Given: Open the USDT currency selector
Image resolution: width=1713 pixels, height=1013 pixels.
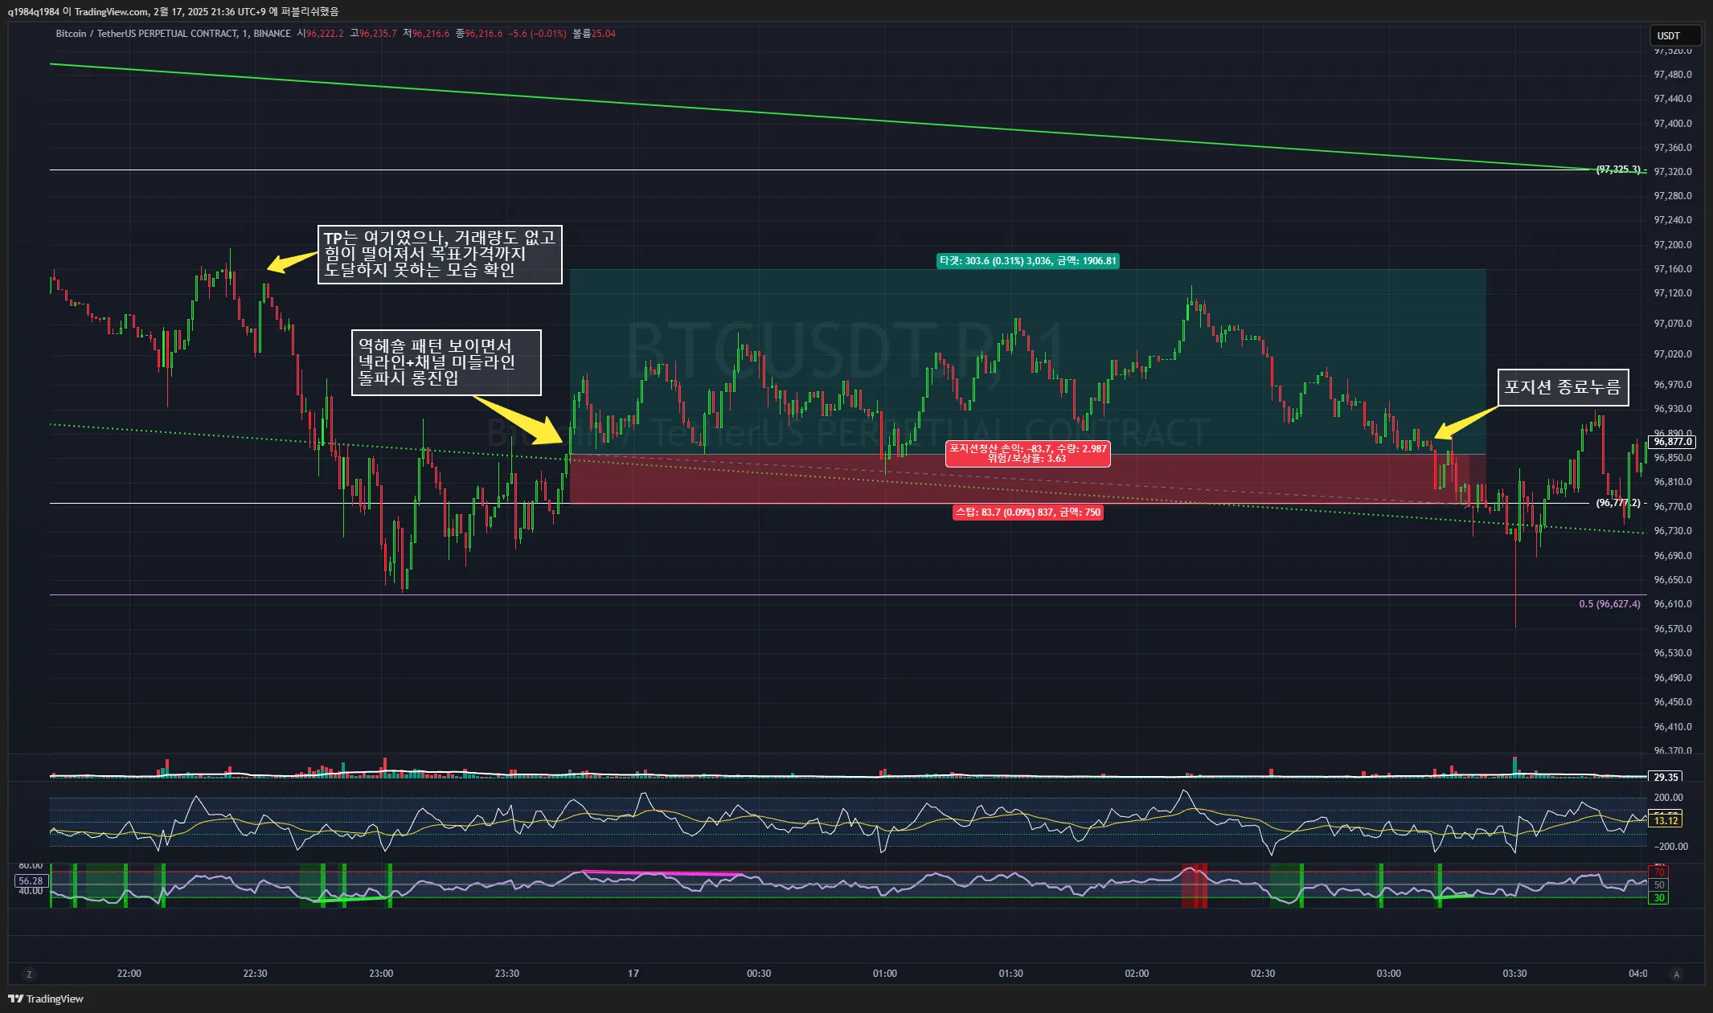Looking at the screenshot, I should click(1675, 35).
